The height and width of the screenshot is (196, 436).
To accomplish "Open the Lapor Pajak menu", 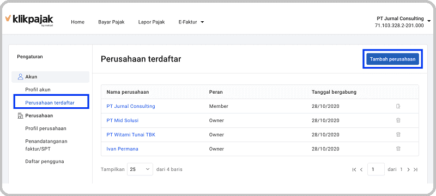I will pyautogui.click(x=152, y=22).
